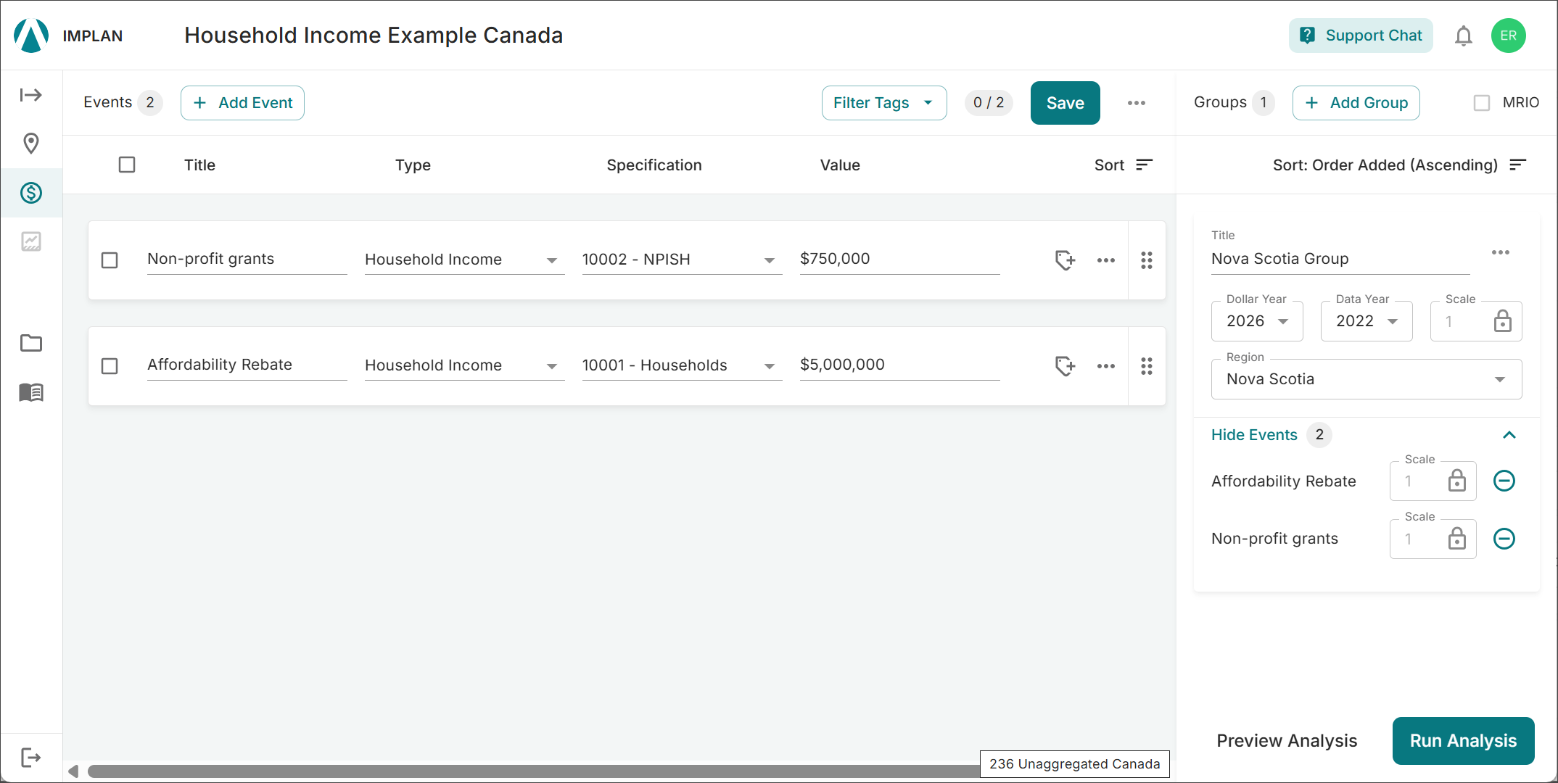Click the IMPLAN logo icon
The height and width of the screenshot is (783, 1558).
[x=31, y=36]
